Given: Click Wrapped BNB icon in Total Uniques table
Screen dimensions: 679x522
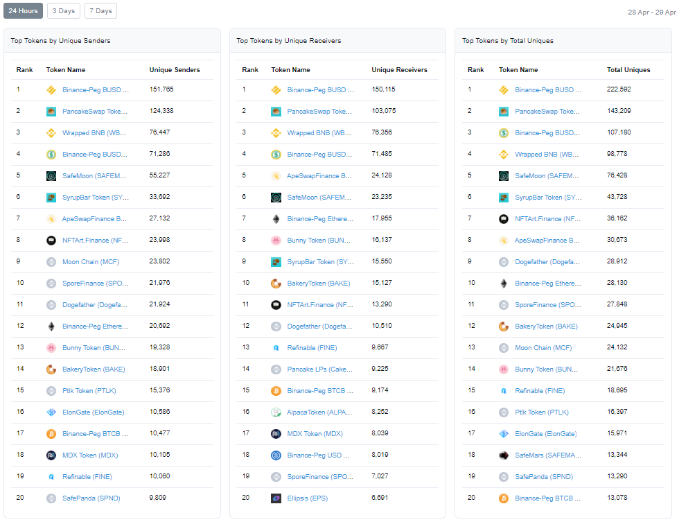Looking at the screenshot, I should pos(504,154).
